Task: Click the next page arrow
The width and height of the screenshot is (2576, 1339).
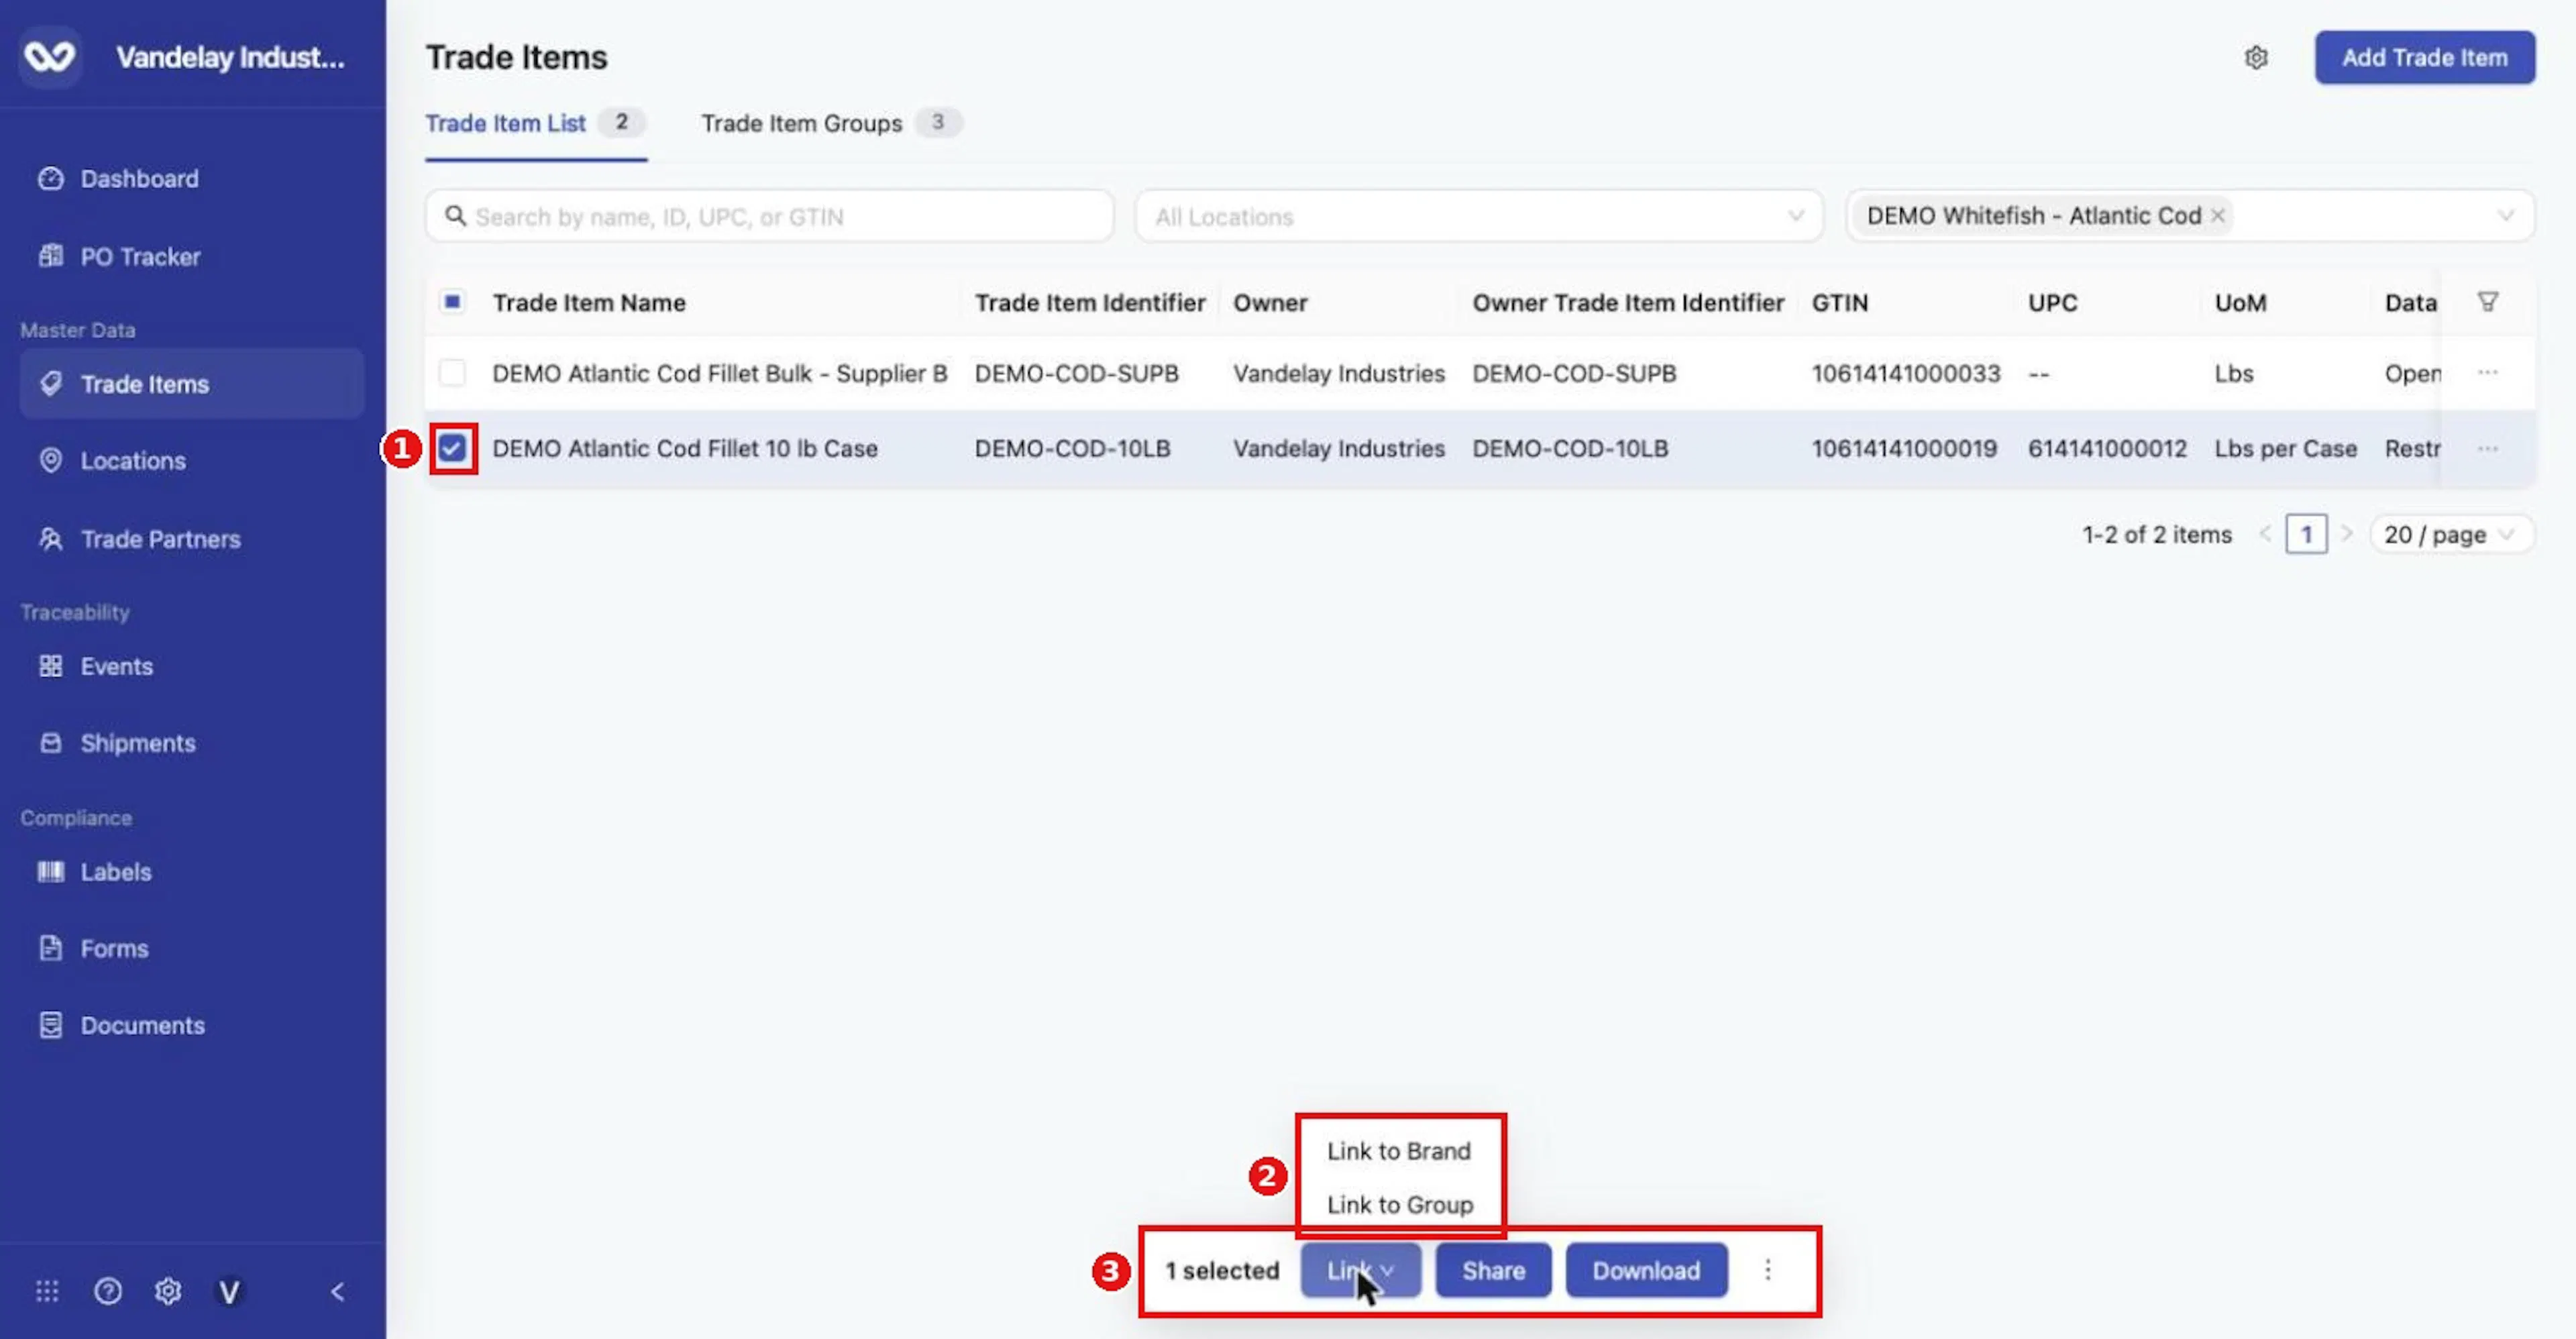Action: coord(2346,534)
